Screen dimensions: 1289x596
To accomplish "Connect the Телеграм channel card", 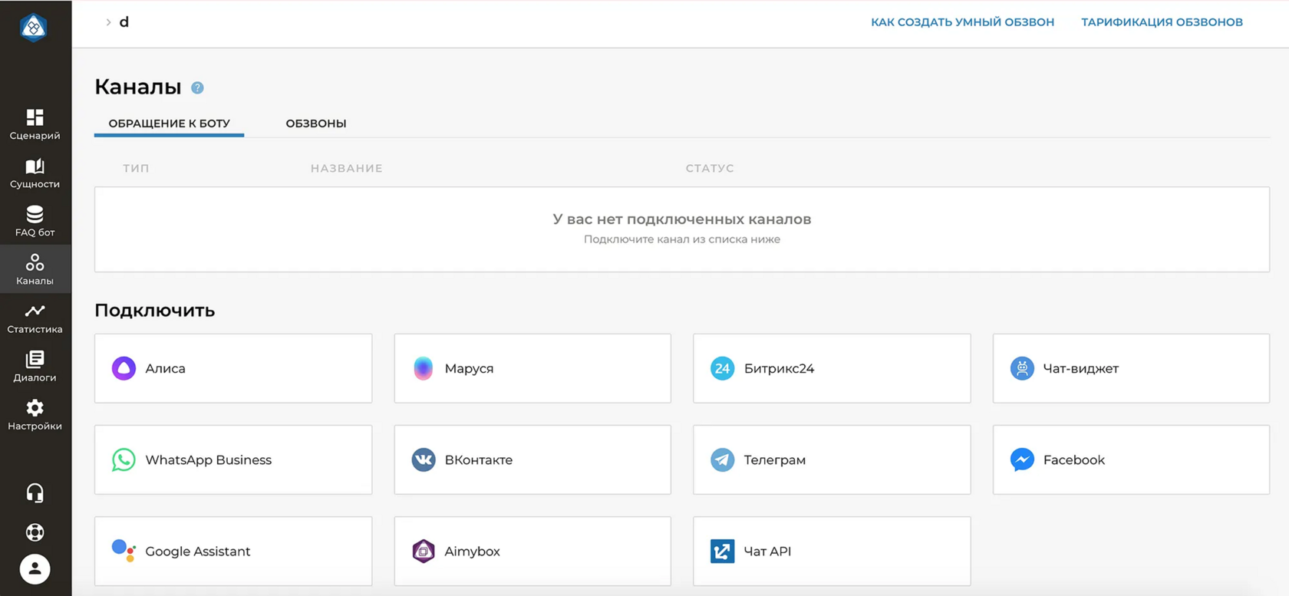I will [832, 459].
